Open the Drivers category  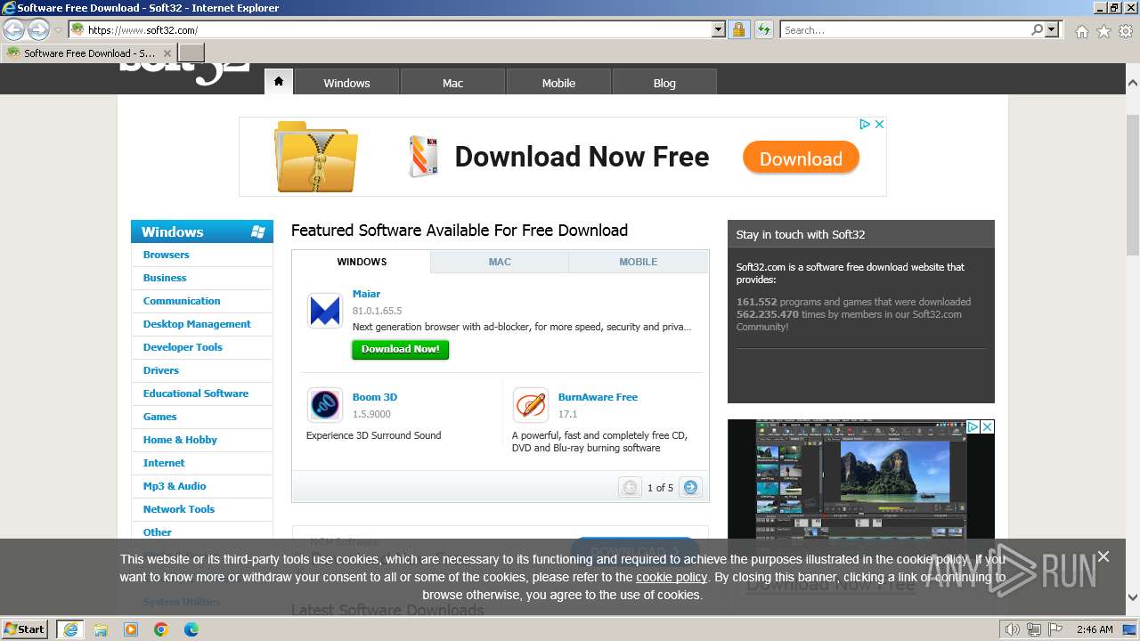tap(161, 370)
